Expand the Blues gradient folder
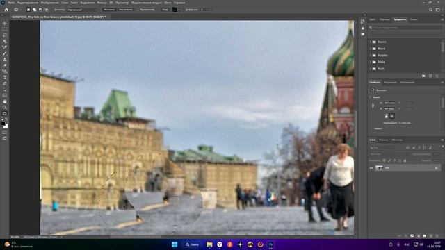445x250 pixels. point(371,49)
